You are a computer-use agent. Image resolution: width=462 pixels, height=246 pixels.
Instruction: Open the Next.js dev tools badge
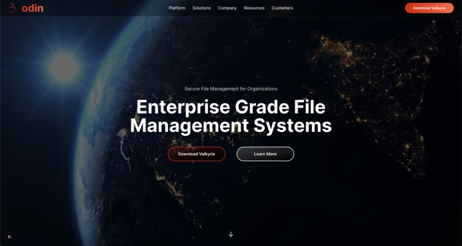10,237
